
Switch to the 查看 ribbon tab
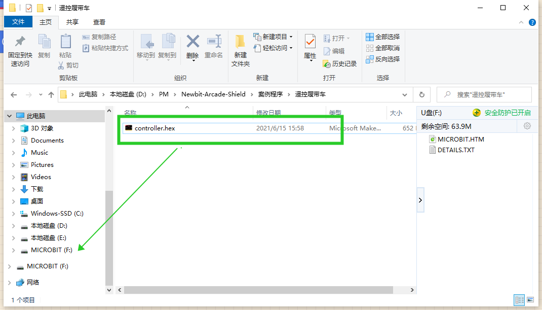[99, 22]
